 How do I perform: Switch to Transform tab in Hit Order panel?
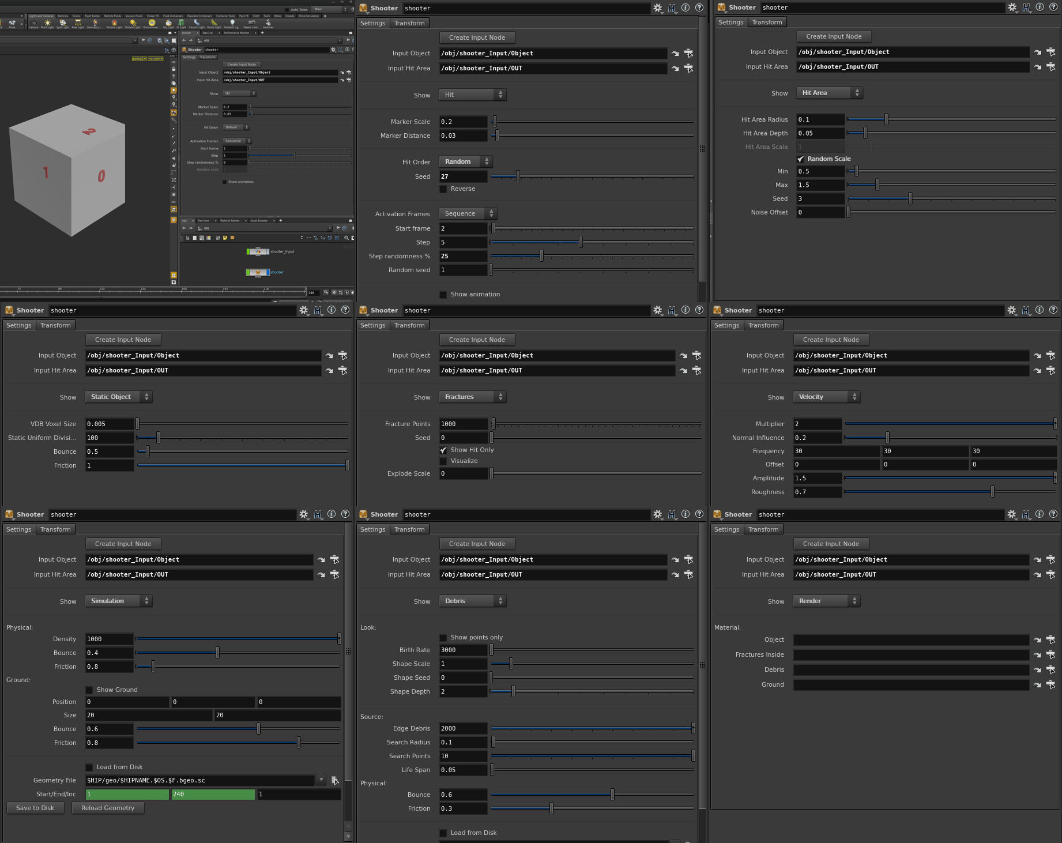(x=409, y=23)
